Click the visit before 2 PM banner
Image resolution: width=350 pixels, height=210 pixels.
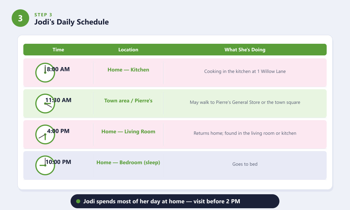click(175, 201)
